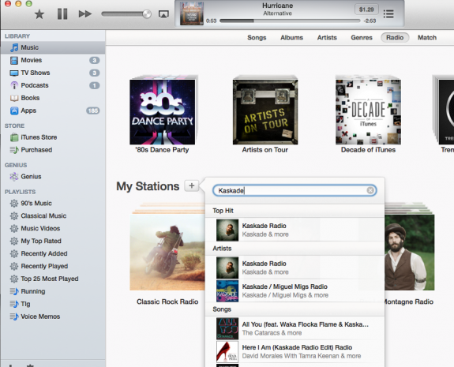This screenshot has width=454, height=367.
Task: Open the Montagne Radio station artwork
Action: pos(410,252)
